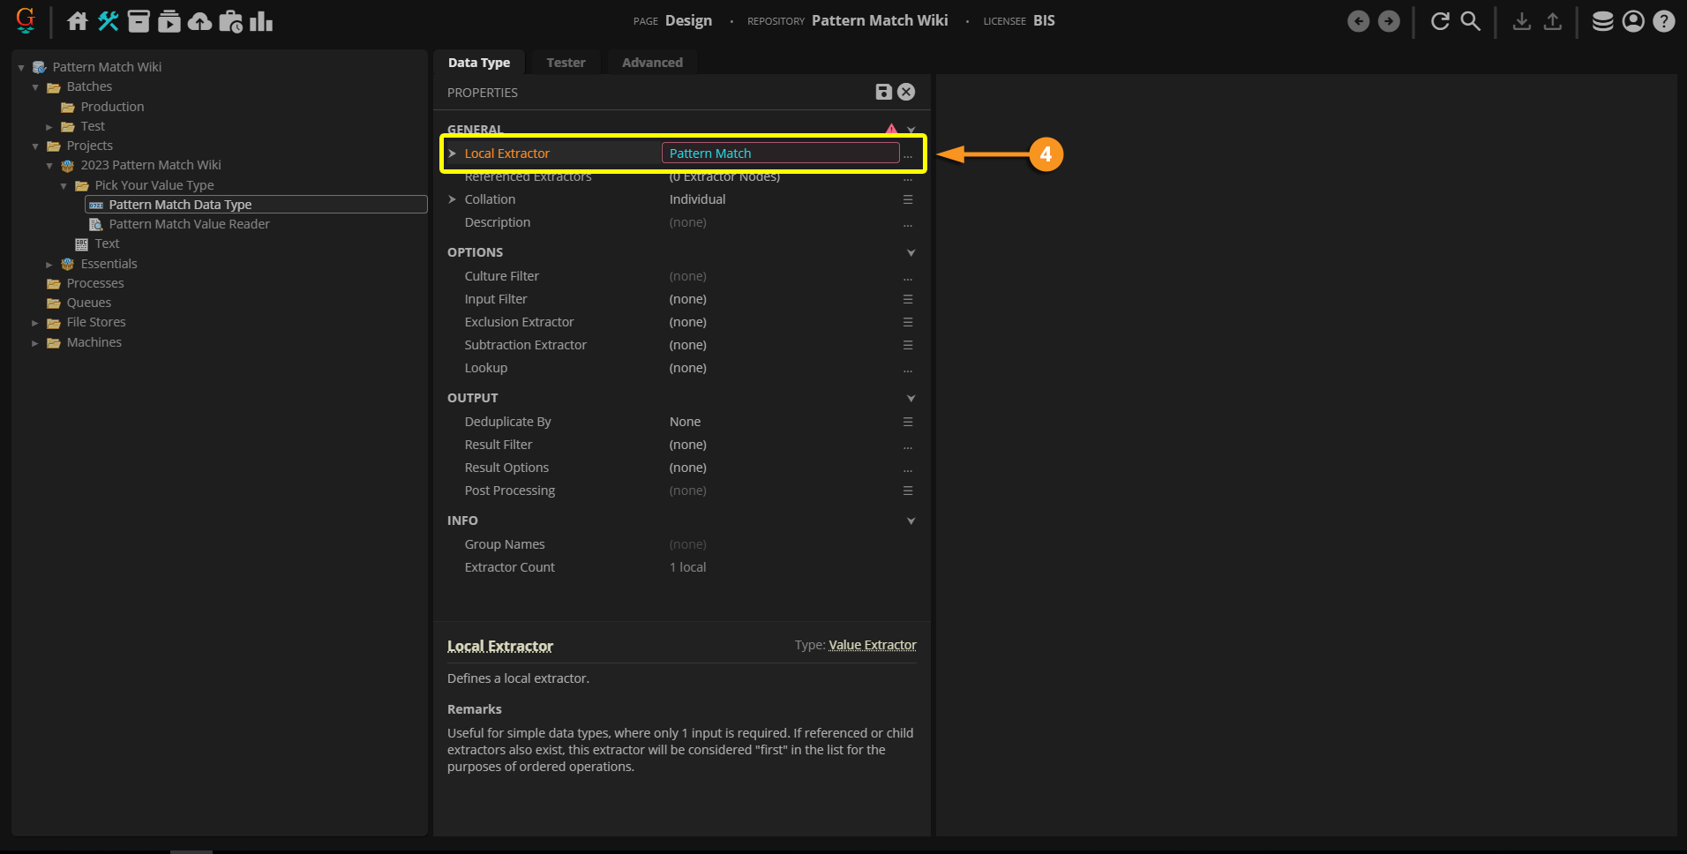The height and width of the screenshot is (854, 1687).
Task: Expand the Local Extractor property arrow
Action: tap(453, 154)
